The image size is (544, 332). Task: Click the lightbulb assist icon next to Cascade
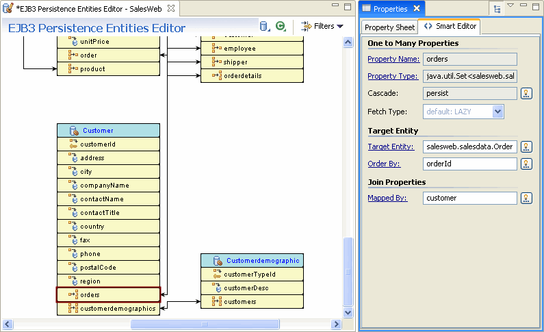coord(526,93)
